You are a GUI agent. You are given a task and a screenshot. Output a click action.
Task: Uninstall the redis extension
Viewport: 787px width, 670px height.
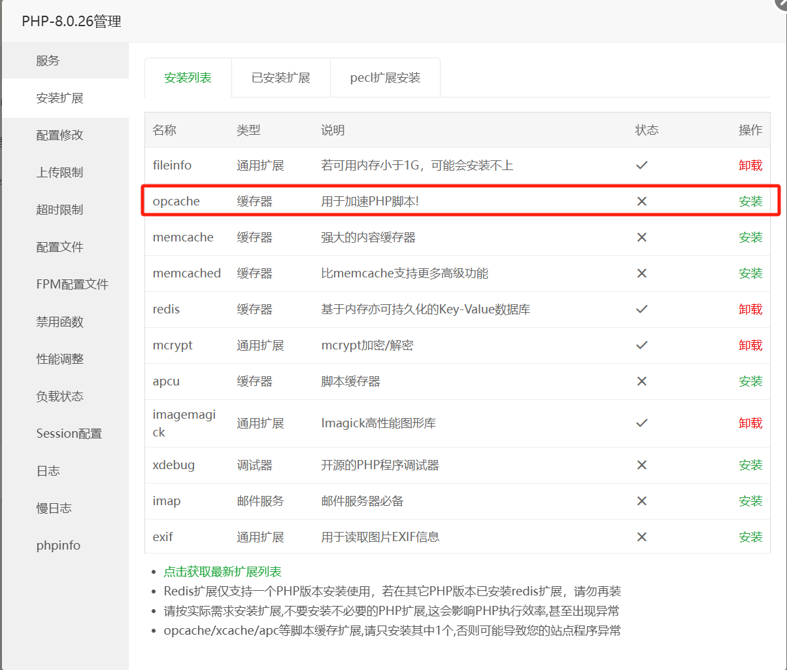coord(750,309)
